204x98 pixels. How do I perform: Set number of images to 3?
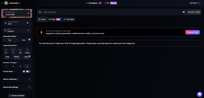coord(20,66)
